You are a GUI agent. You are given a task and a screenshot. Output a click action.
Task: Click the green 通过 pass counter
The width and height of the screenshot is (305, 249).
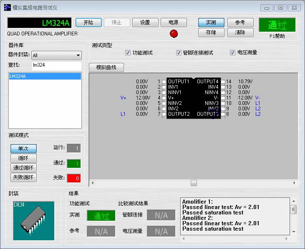74,164
